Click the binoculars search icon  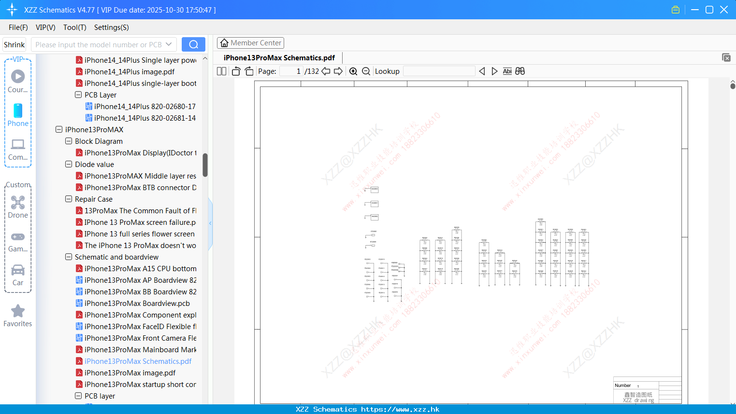pos(520,71)
